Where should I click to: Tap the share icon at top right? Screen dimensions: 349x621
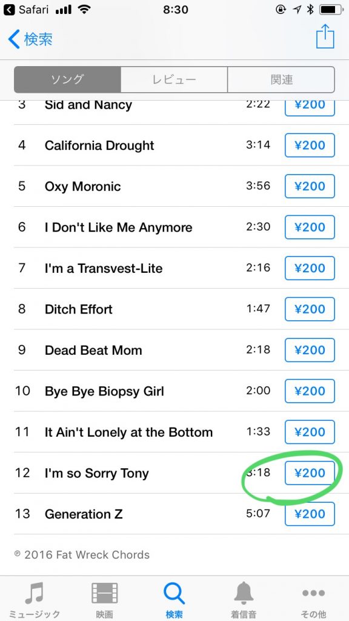tap(325, 36)
